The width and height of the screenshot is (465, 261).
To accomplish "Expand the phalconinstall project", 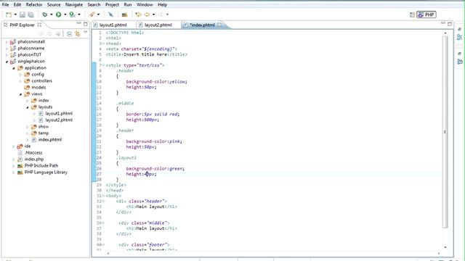I will pyautogui.click(x=7, y=42).
